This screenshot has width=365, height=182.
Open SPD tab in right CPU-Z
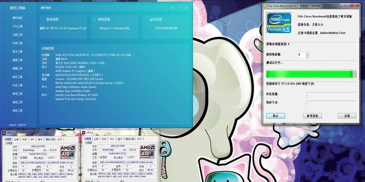coord(112,139)
